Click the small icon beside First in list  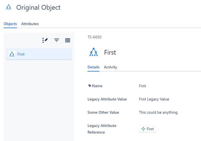click(12, 54)
